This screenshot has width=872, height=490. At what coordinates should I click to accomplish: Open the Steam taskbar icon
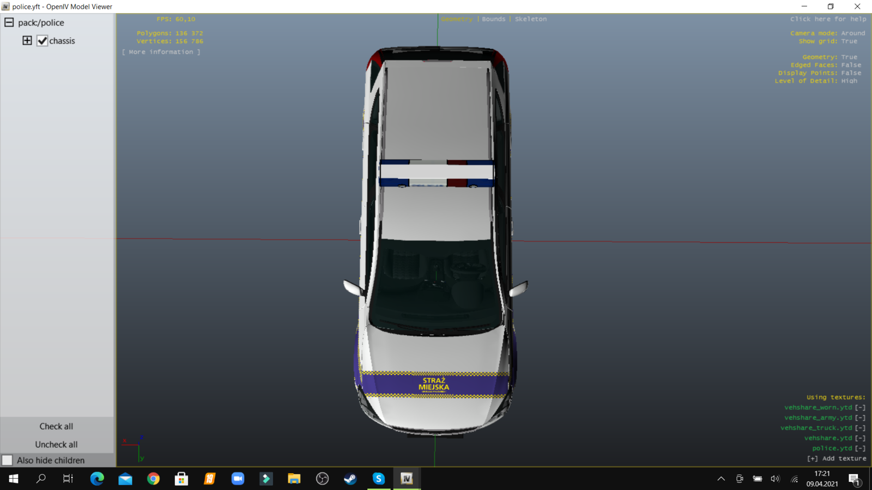350,479
